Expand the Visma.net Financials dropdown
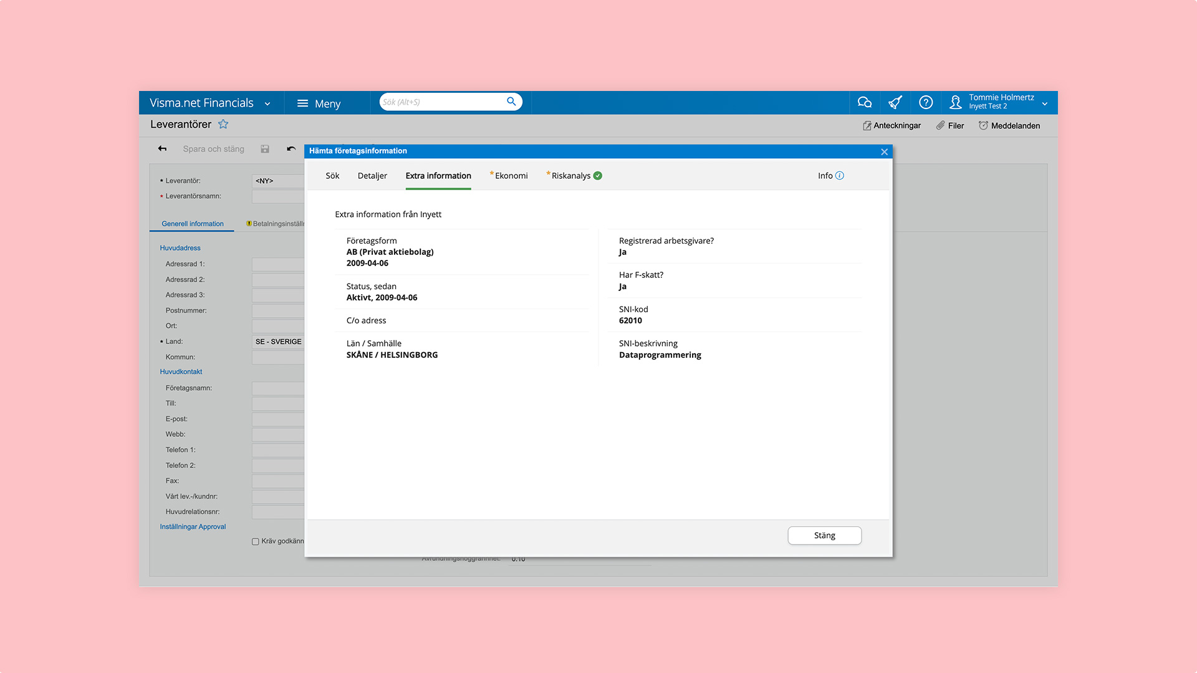 pyautogui.click(x=267, y=104)
